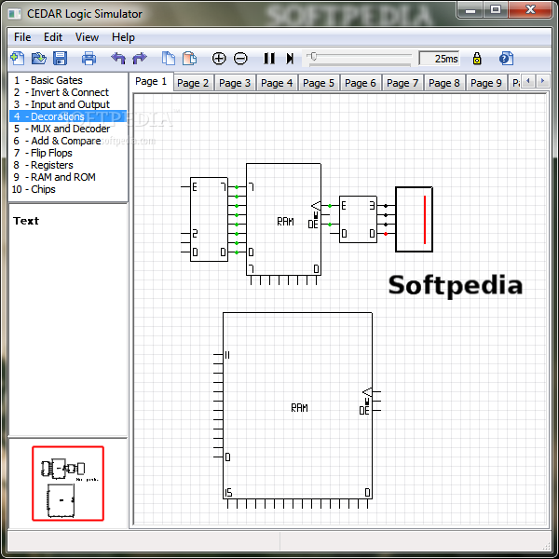Image resolution: width=559 pixels, height=559 pixels.
Task: Click the New document toolbar icon
Action: [x=18, y=58]
